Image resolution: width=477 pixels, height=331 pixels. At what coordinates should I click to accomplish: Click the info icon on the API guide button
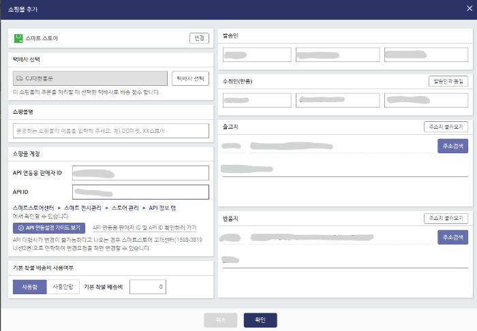point(21,227)
